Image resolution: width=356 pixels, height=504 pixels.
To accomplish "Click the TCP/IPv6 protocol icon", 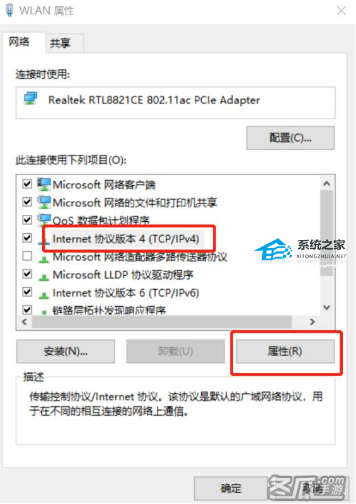I will tap(43, 294).
